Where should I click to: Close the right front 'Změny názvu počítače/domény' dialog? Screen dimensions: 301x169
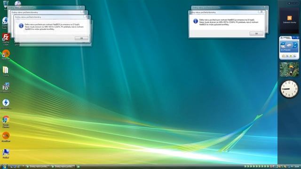pyautogui.click(x=261, y=12)
